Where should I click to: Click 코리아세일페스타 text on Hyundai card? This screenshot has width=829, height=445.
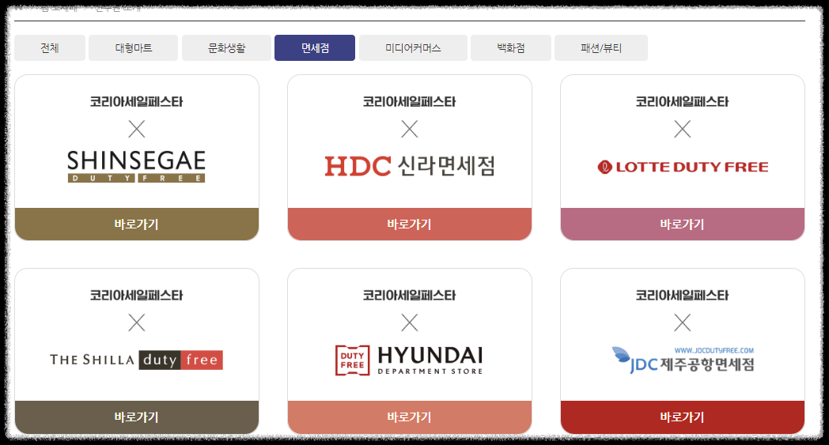point(409,295)
